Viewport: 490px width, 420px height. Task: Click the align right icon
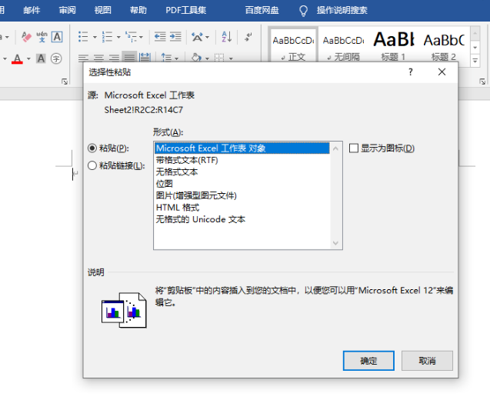114,58
